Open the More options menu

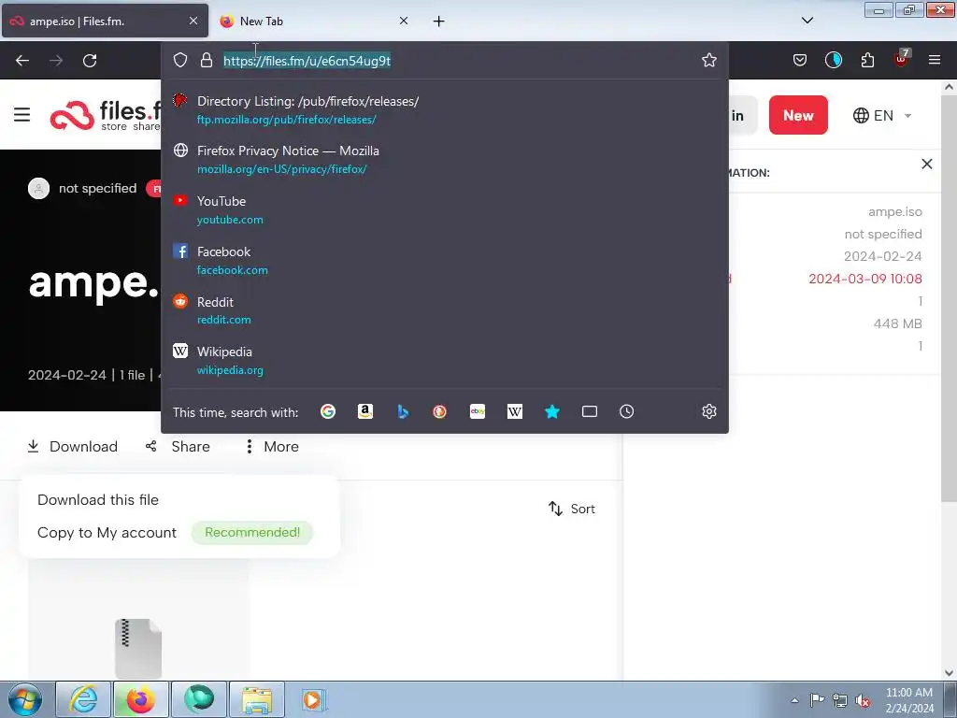[x=272, y=446]
